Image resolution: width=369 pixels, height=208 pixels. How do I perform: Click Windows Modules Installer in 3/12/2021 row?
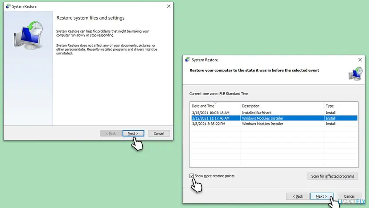point(262,118)
